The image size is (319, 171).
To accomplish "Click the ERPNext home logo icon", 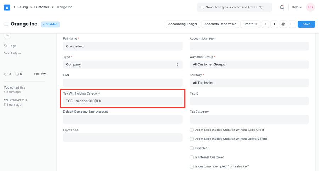I will tap(7, 7).
